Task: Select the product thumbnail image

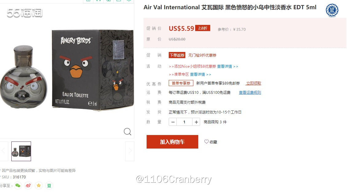Action: (21, 151)
